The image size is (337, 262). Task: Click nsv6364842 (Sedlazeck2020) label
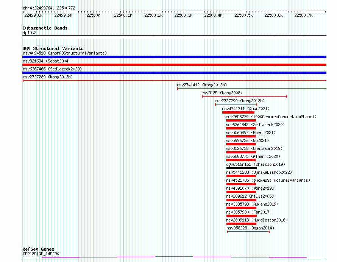point(255,125)
